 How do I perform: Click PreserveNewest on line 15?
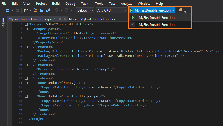tap(99, 87)
